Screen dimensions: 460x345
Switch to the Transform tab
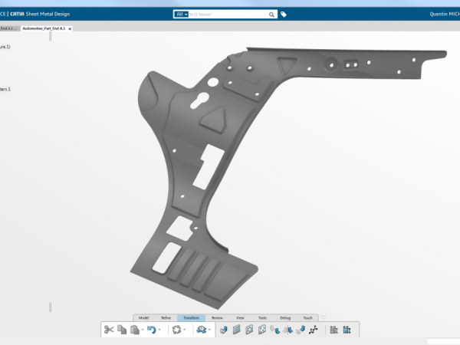(x=191, y=317)
